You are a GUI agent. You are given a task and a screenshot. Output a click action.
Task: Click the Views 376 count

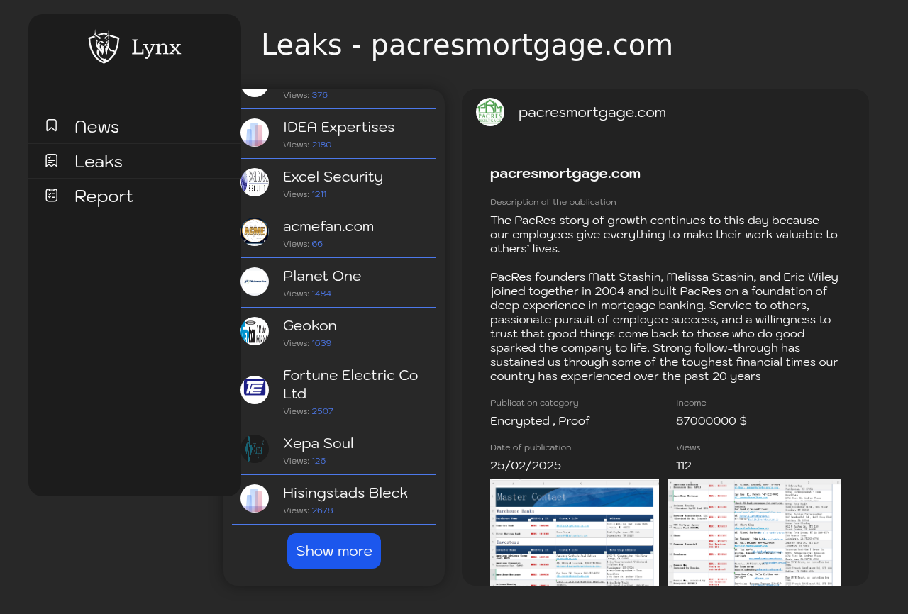[320, 95]
